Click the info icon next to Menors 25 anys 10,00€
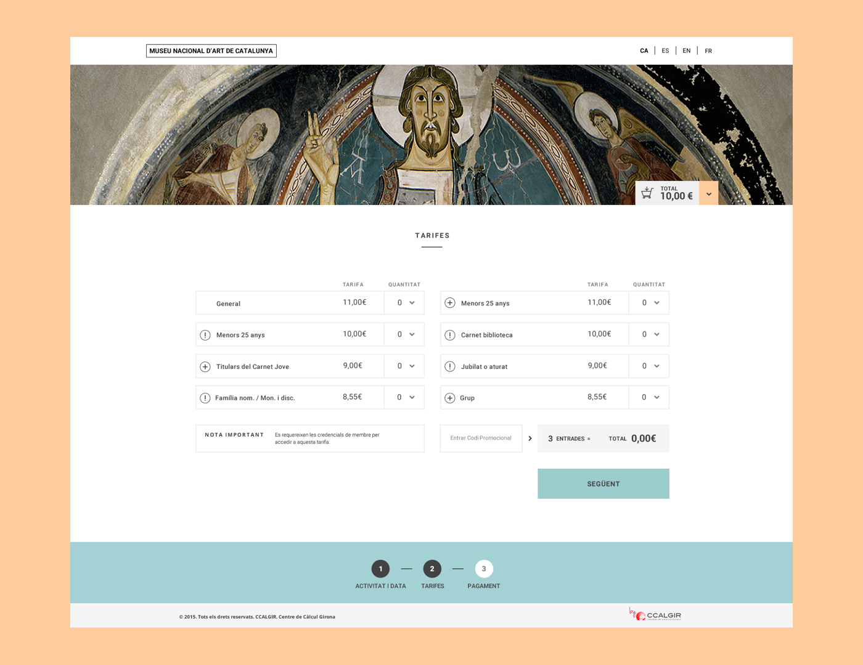The image size is (863, 665). tap(205, 335)
